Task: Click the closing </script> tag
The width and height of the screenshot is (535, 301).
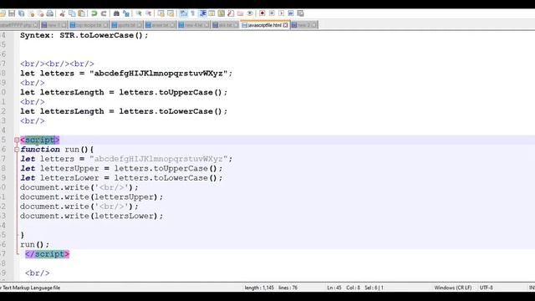Action: pyautogui.click(x=47, y=254)
